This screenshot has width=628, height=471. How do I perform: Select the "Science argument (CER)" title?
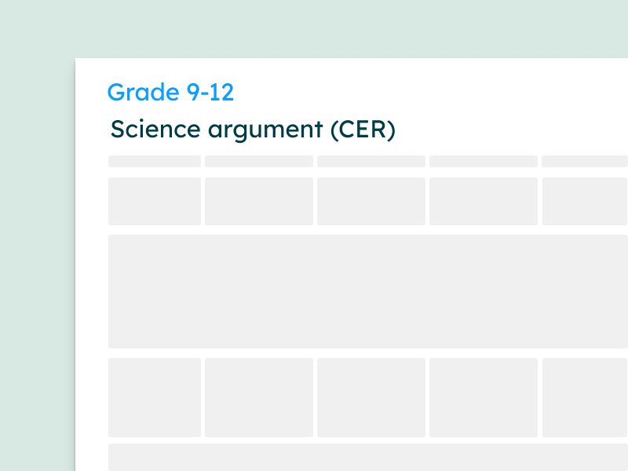[253, 130]
